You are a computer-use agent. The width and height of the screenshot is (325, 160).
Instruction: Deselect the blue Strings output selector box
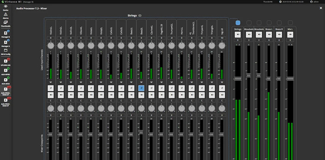tap(238, 23)
